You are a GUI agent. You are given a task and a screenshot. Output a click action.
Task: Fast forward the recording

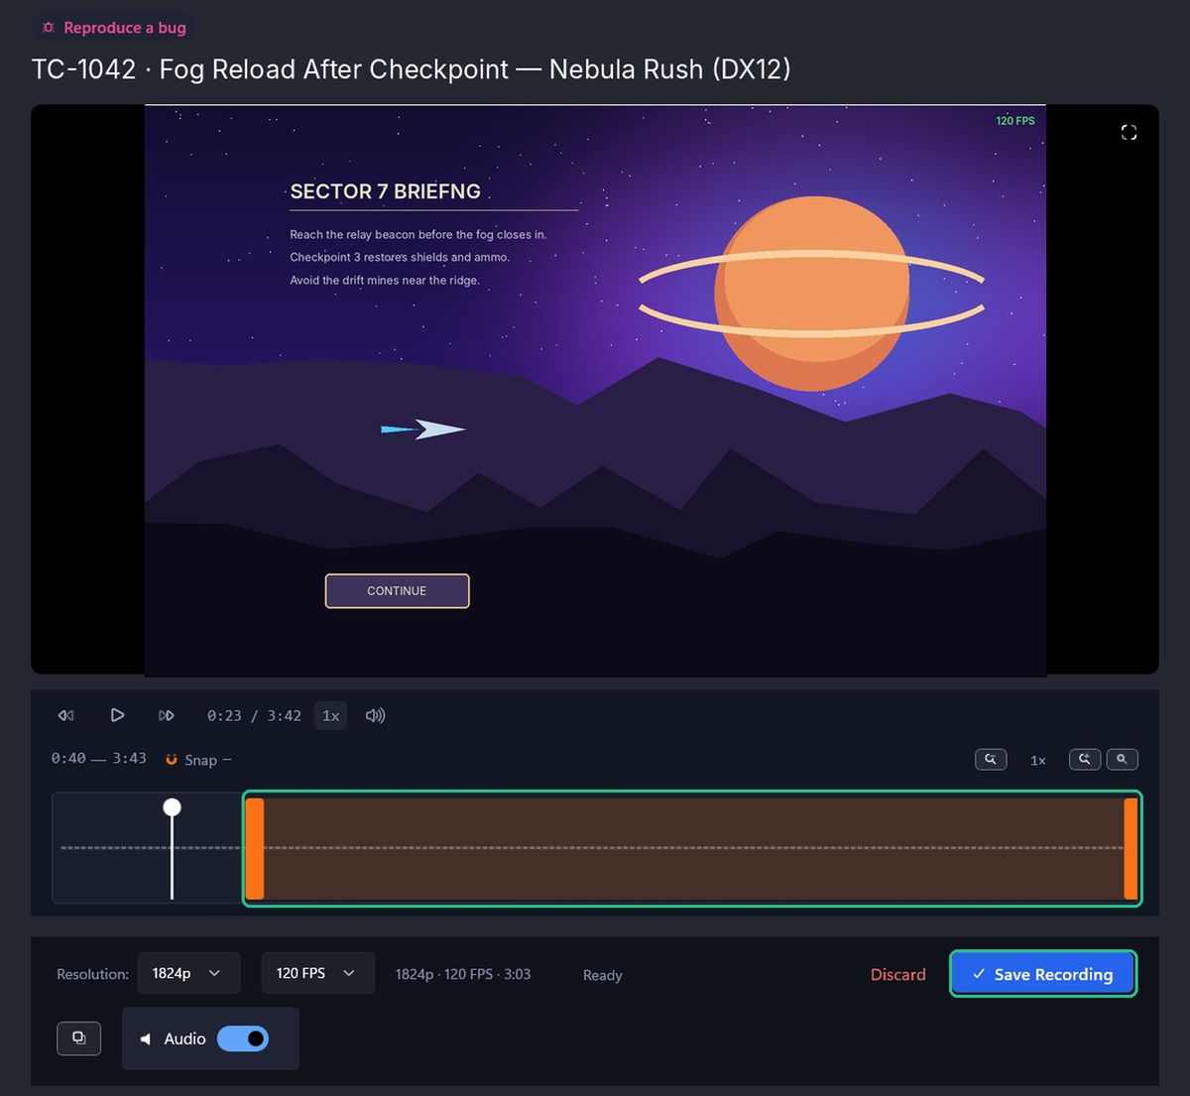click(167, 715)
